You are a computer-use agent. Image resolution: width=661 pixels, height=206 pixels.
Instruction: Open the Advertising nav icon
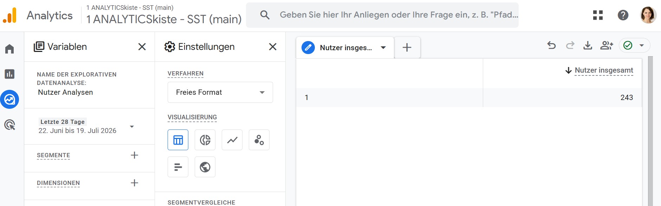(x=9, y=125)
